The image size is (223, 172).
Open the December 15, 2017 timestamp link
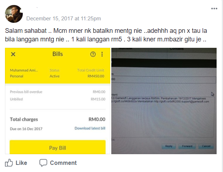[64, 19]
